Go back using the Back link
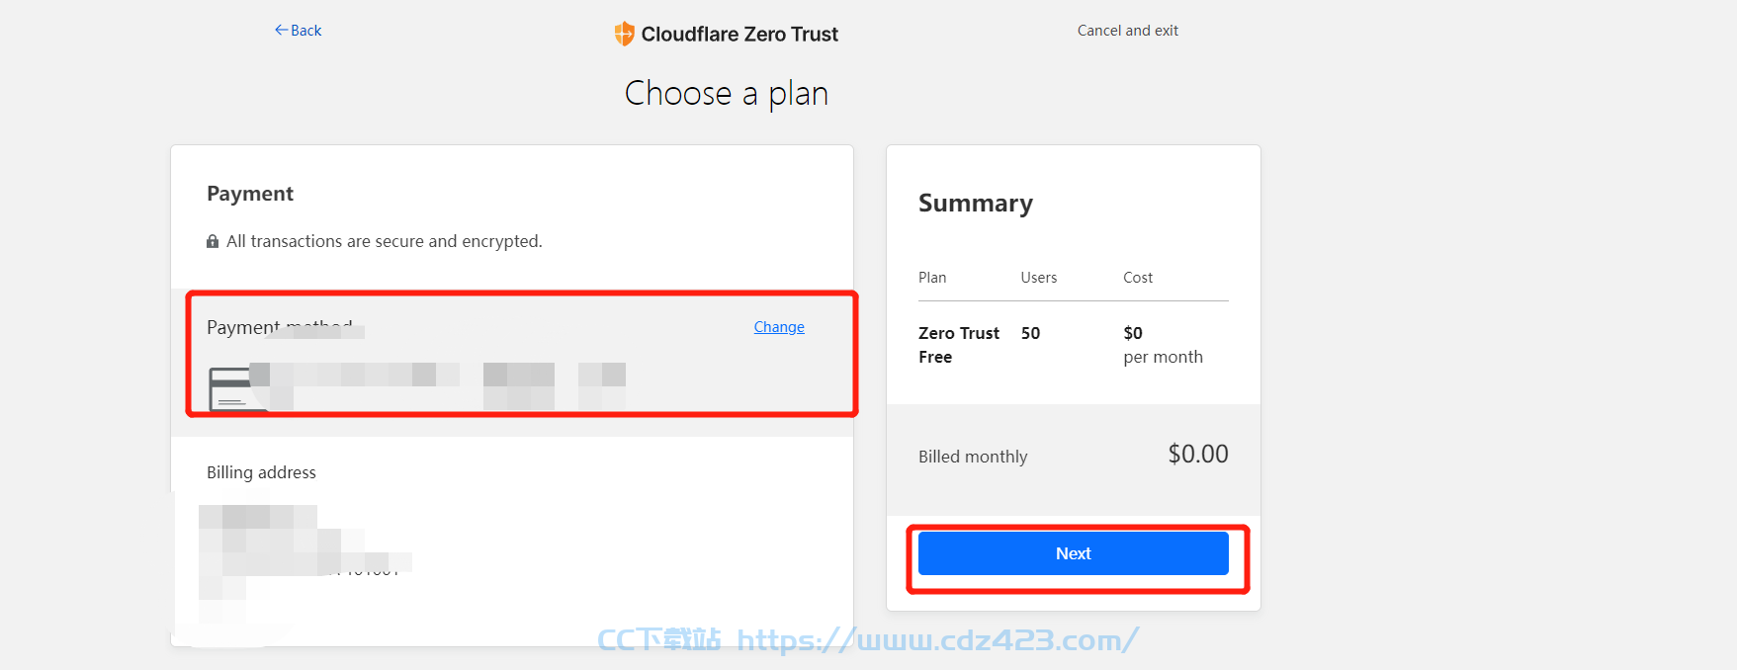 point(298,31)
